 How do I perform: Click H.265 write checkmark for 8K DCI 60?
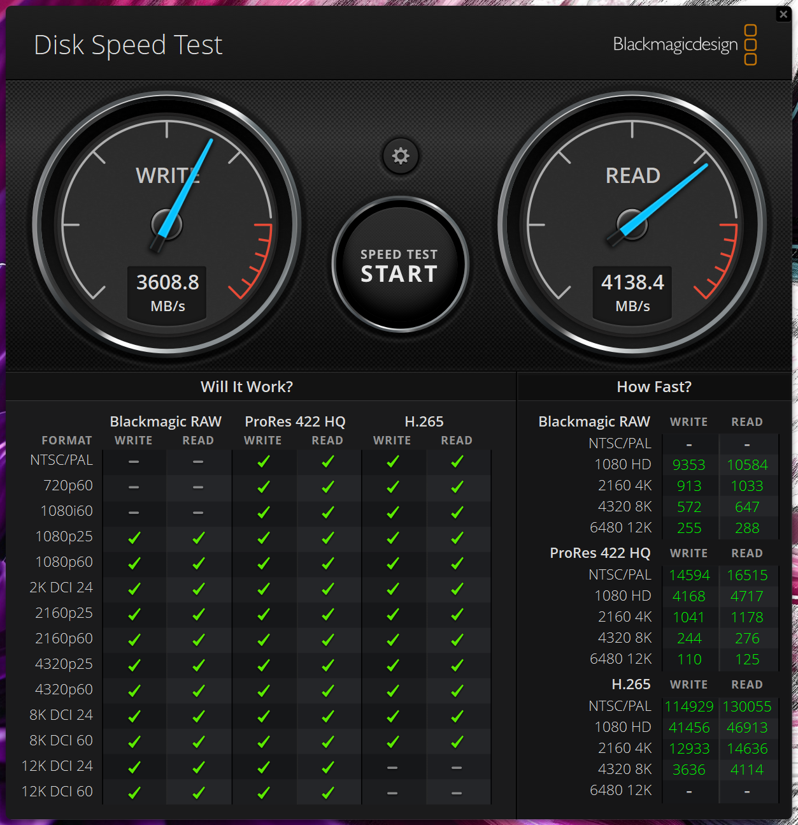pyautogui.click(x=392, y=741)
